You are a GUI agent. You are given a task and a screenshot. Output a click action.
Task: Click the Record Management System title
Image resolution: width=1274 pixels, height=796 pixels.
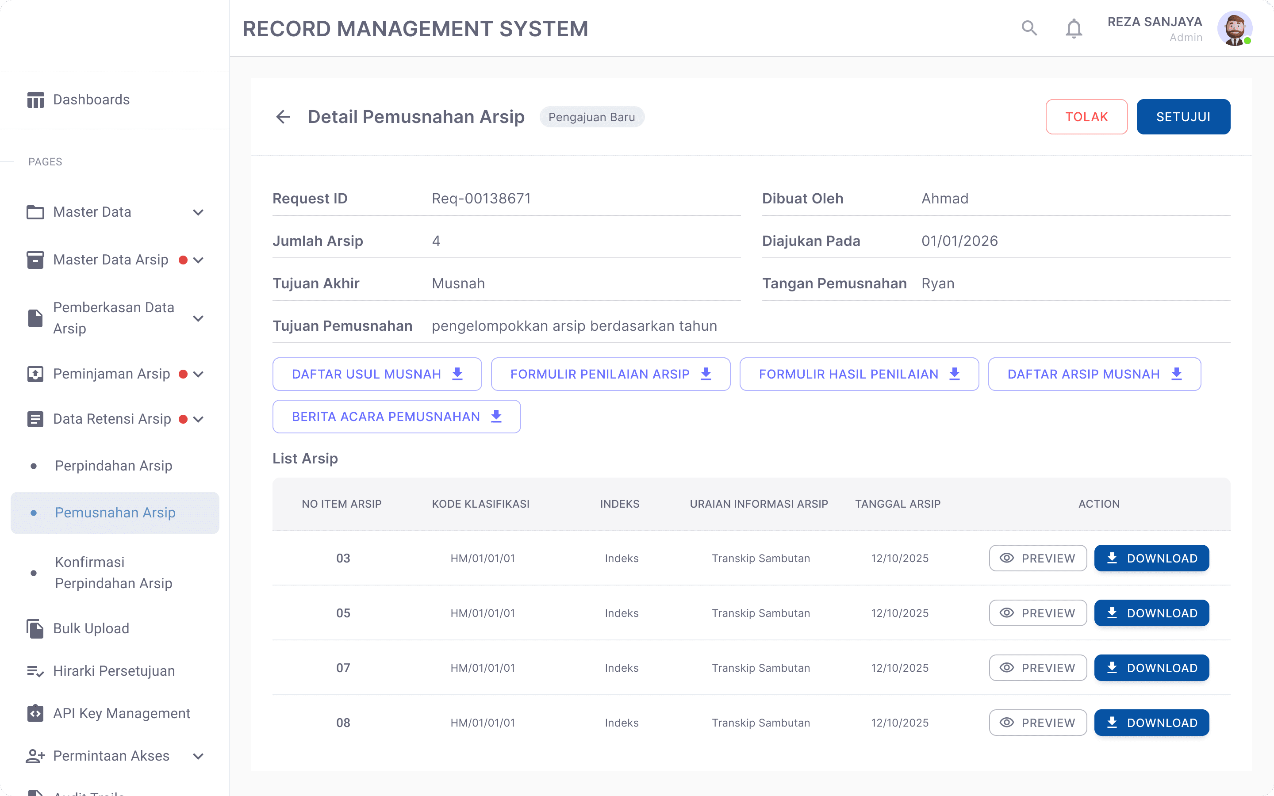click(x=415, y=28)
